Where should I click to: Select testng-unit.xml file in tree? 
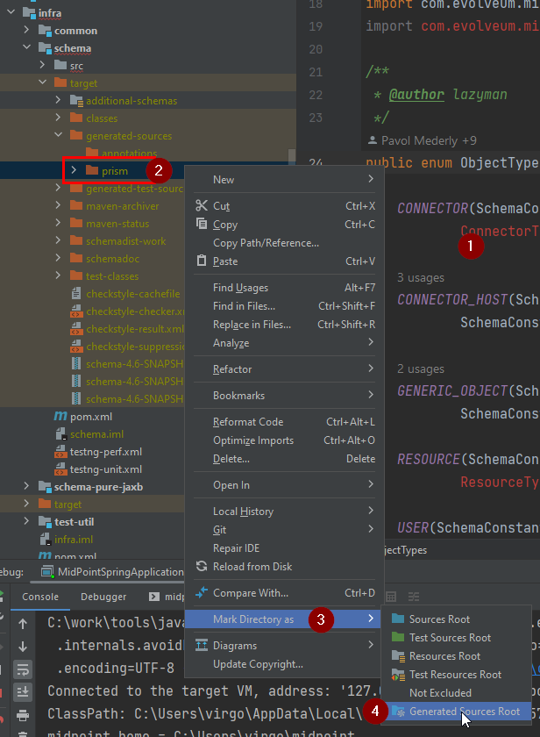tap(105, 469)
